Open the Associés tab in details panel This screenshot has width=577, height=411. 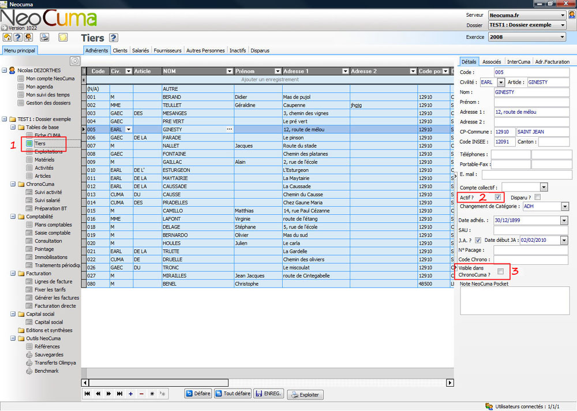pyautogui.click(x=492, y=62)
